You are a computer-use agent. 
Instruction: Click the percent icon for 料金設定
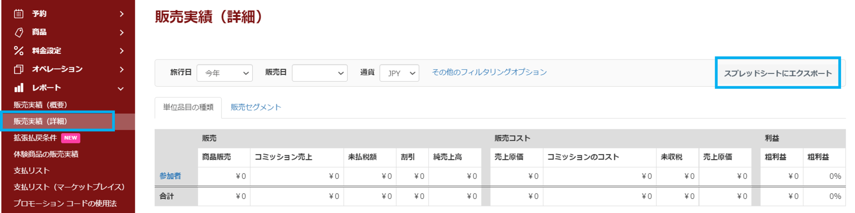coord(19,51)
